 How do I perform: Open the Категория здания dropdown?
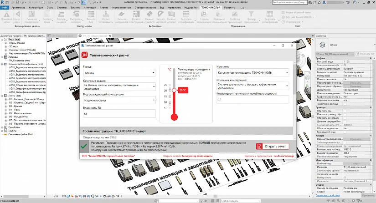[119, 86]
